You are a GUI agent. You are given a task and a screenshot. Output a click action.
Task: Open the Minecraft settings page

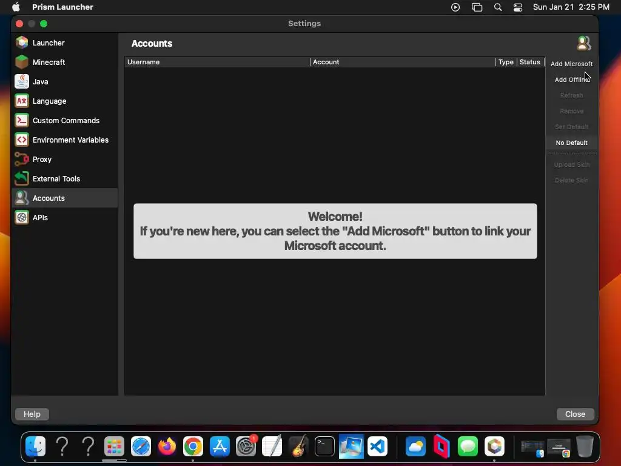click(x=64, y=62)
